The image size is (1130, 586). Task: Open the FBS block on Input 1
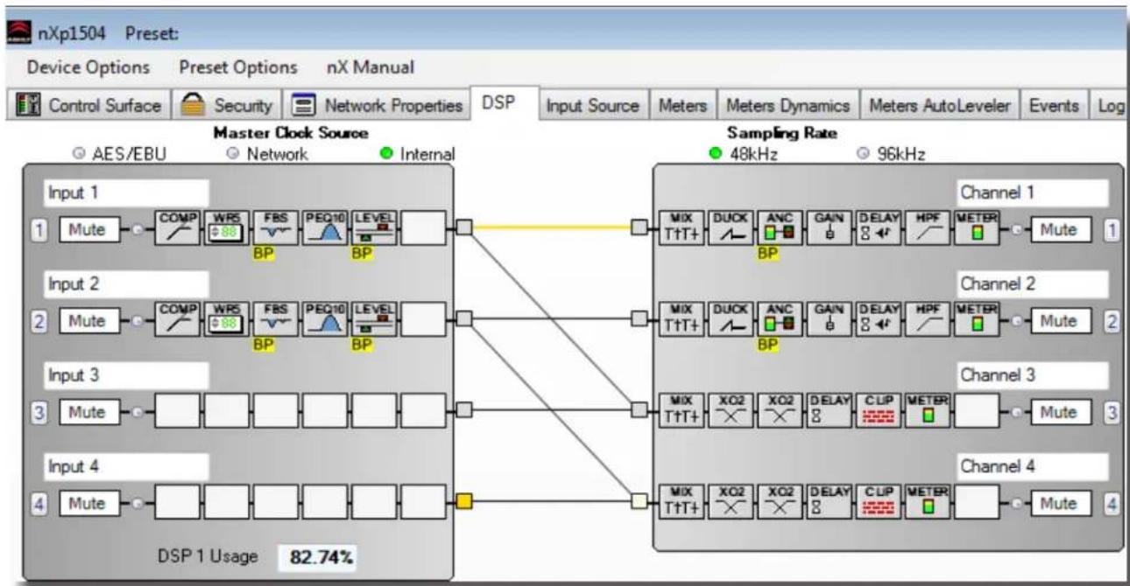click(x=277, y=228)
